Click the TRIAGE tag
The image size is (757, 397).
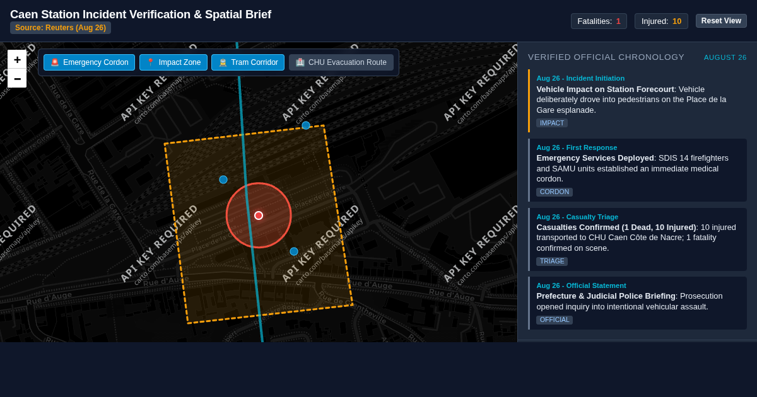[552, 262]
